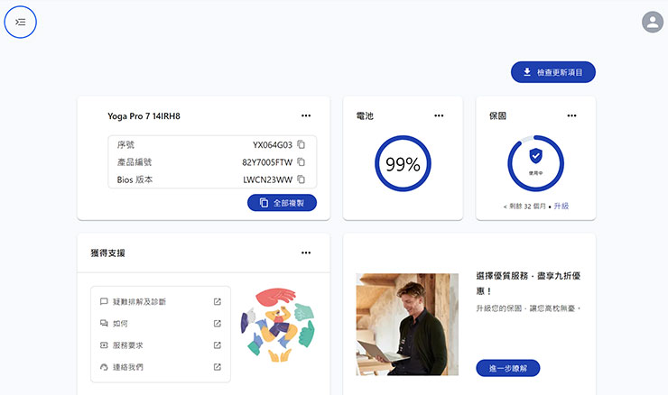Click the 進一步瞭解 learn more button
Viewport: 668px width, 395px height.
tap(508, 368)
